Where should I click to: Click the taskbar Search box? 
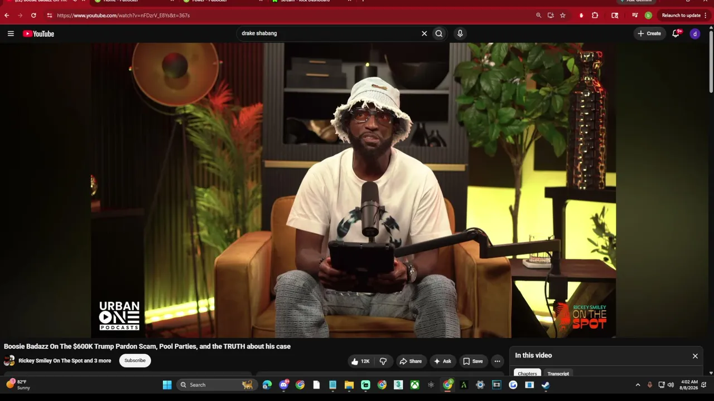tap(216, 385)
